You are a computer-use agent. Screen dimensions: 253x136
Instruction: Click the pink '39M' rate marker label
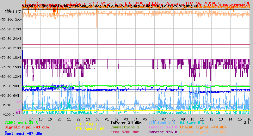point(19,102)
